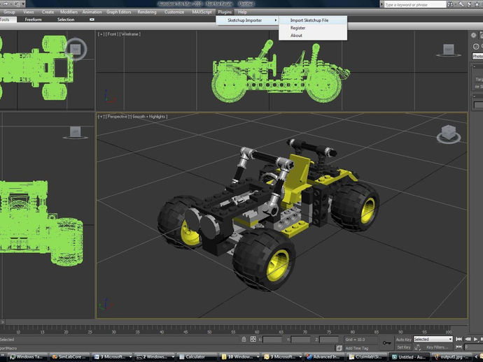
Task: Click the ViewCube in the top-left viewport
Action: point(76,49)
